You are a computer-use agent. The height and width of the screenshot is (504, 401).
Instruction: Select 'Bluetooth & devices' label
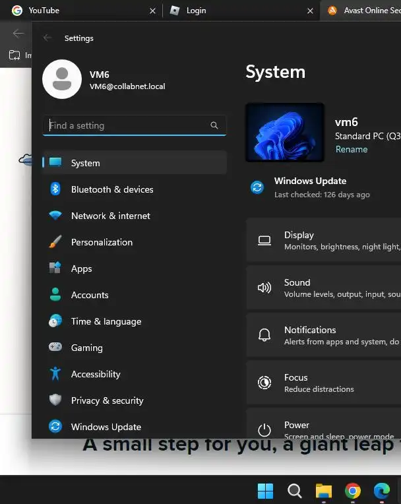pos(112,189)
